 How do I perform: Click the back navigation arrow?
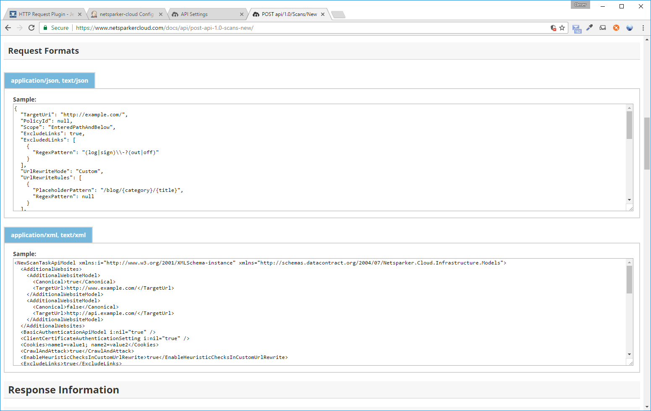[x=8, y=28]
